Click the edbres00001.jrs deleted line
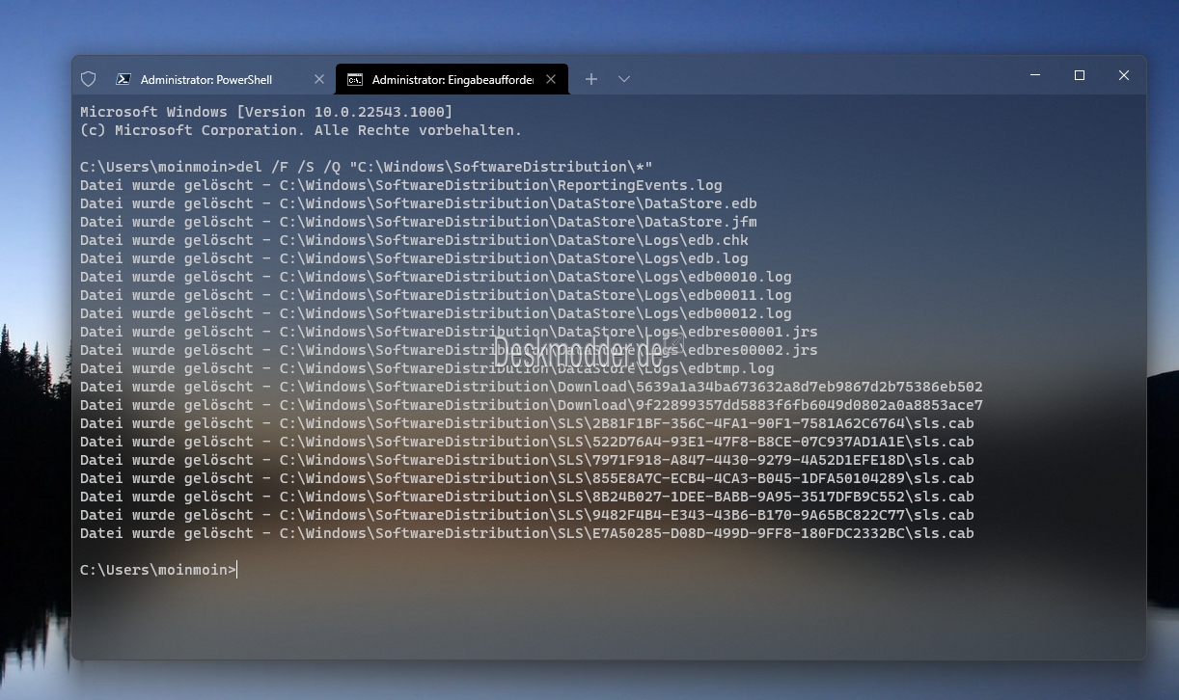 tap(449, 332)
